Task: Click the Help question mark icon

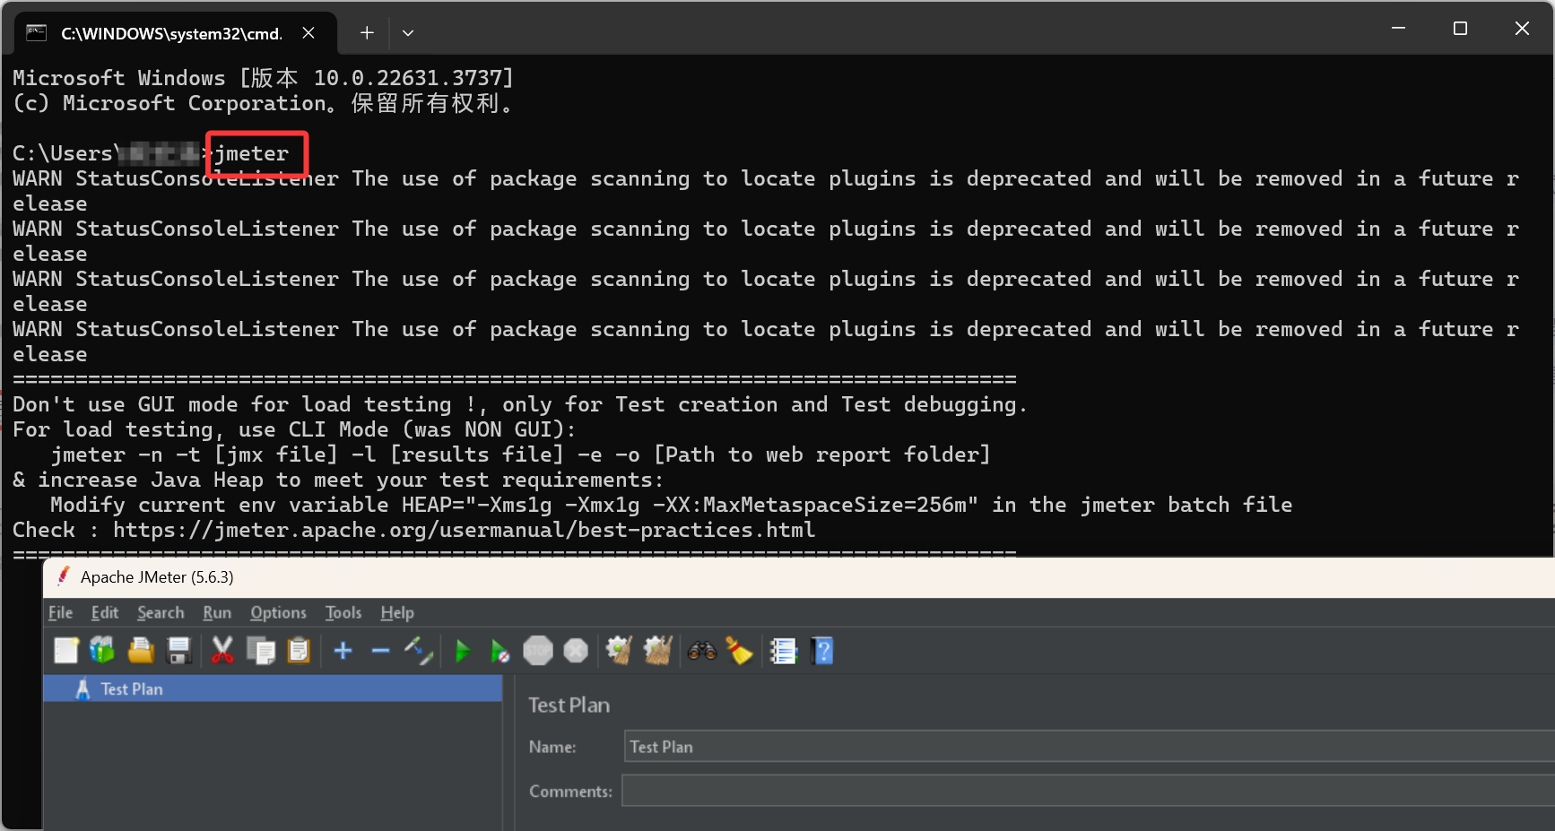Action: pos(822,651)
